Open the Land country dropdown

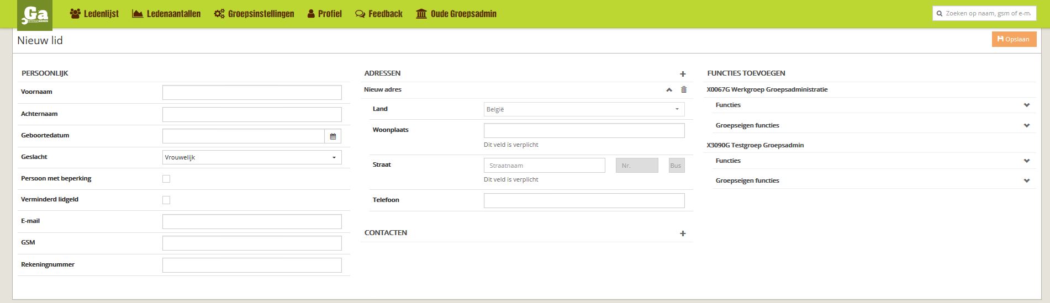point(584,109)
